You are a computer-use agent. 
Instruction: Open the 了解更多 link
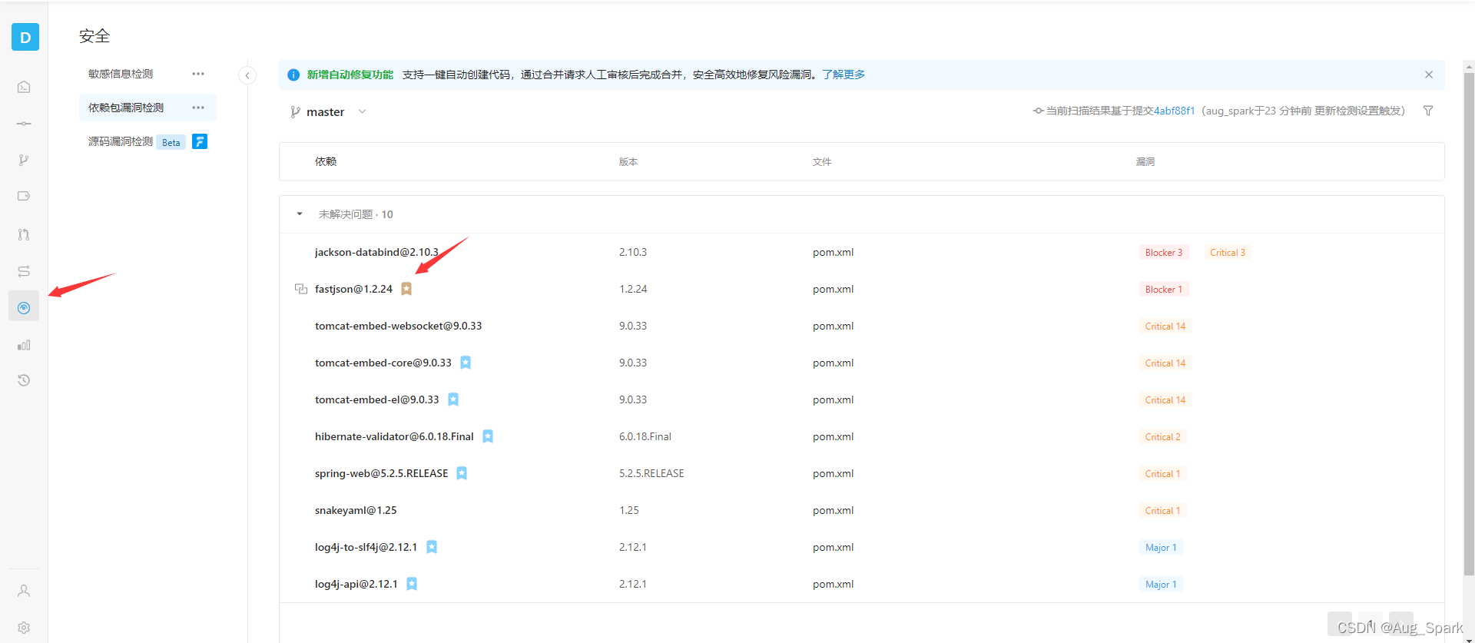pyautogui.click(x=844, y=75)
